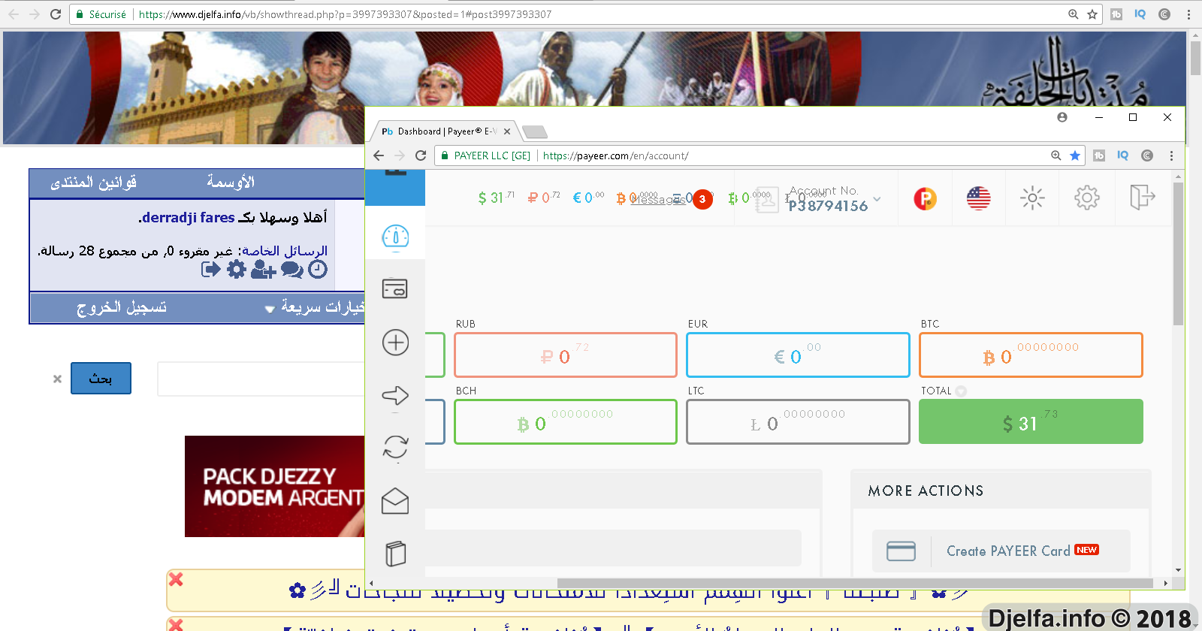The image size is (1202, 631).
Task: Close the Dashboard | Payeer tab
Action: click(507, 131)
